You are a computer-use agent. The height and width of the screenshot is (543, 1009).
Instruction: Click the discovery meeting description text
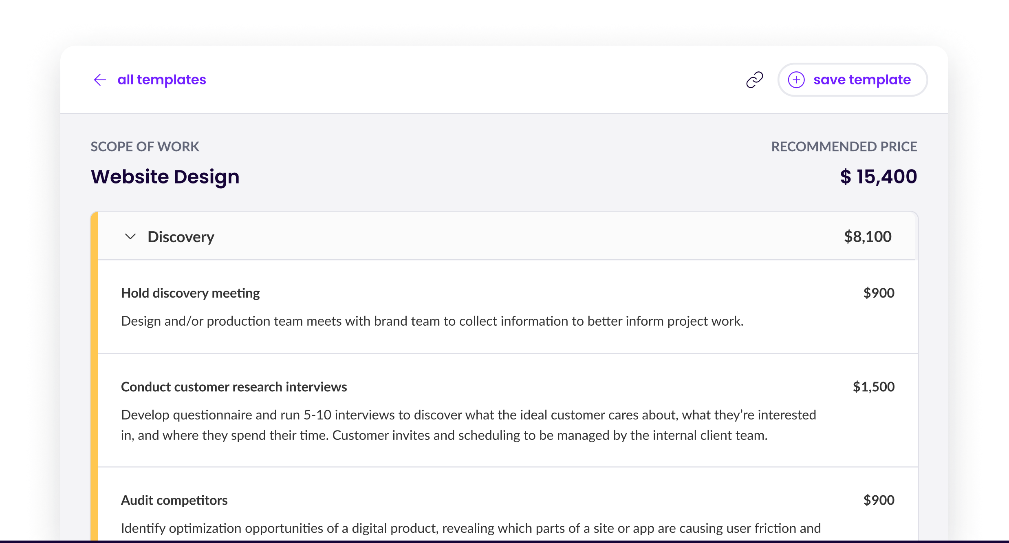click(x=432, y=321)
